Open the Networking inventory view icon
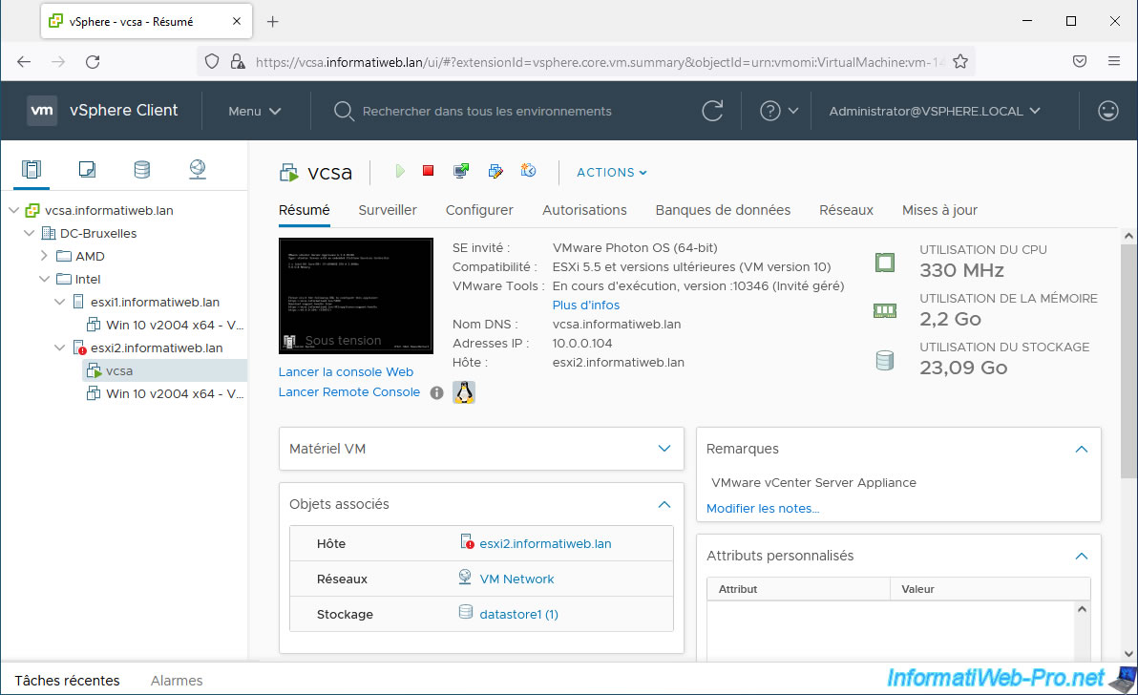Viewport: 1138px width, 695px height. point(197,170)
